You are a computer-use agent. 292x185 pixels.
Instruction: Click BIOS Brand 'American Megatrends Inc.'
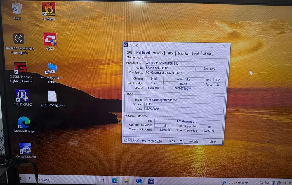coord(183,100)
